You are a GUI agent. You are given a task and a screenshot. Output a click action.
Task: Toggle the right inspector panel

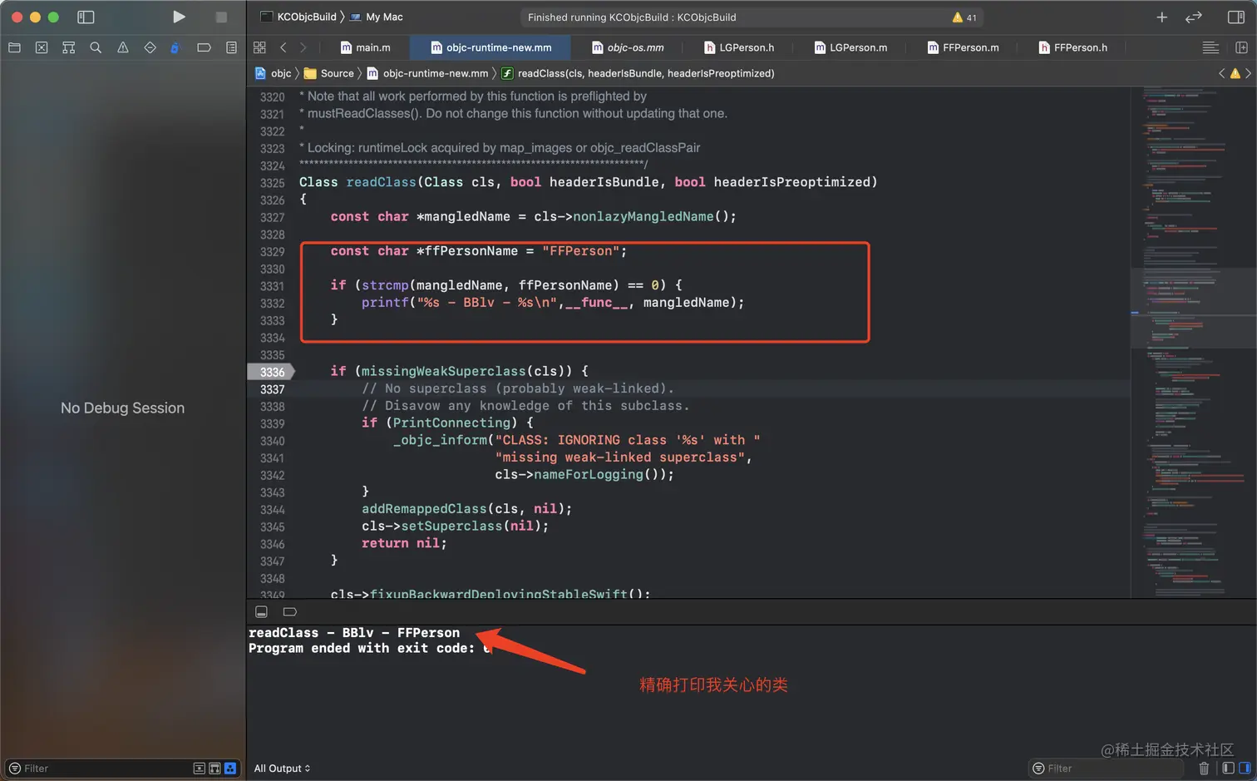point(1235,17)
